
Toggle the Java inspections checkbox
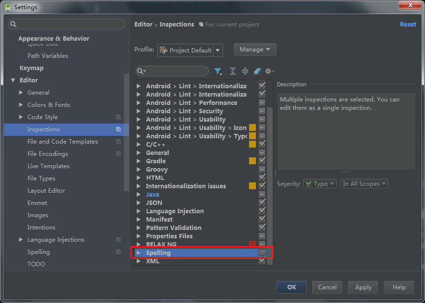pyautogui.click(x=262, y=194)
